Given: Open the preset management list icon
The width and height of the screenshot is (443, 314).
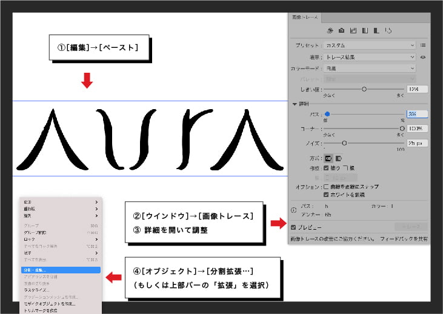Looking at the screenshot, I should (x=423, y=45).
